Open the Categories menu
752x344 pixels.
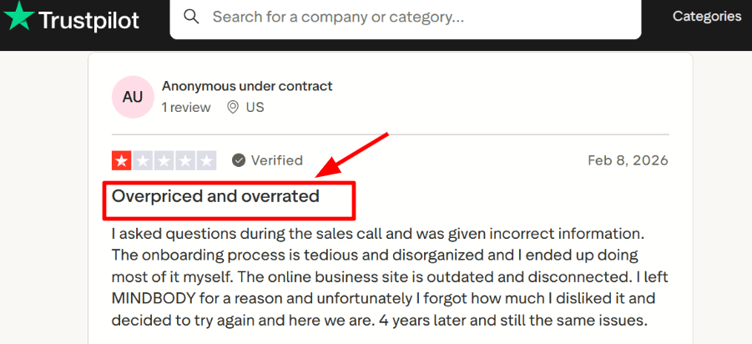tap(706, 17)
